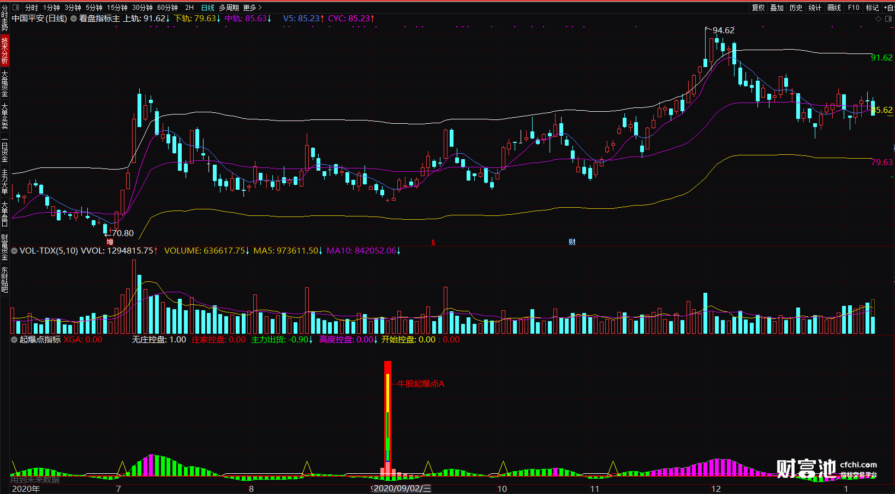Open the 东财贴吧 sidebar tab
The image size is (895, 494).
click(4, 280)
